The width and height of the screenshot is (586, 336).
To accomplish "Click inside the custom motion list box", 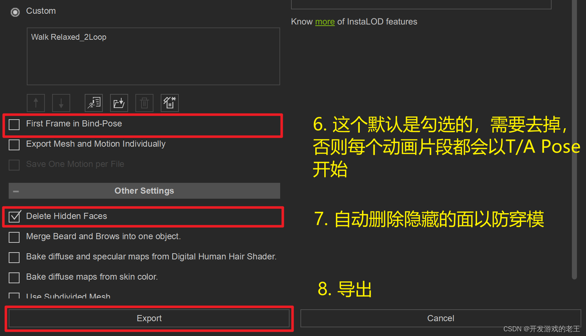I will (153, 56).
